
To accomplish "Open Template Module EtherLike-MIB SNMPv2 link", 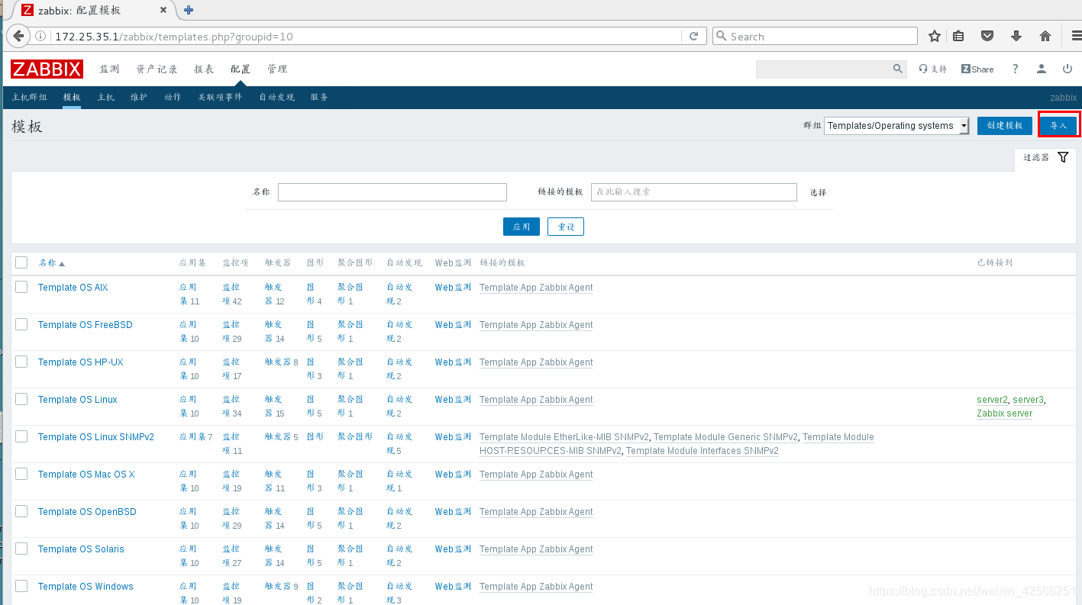I will pyautogui.click(x=564, y=436).
